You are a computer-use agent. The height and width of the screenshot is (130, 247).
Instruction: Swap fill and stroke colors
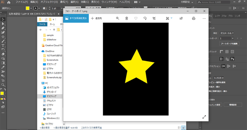point(5,90)
